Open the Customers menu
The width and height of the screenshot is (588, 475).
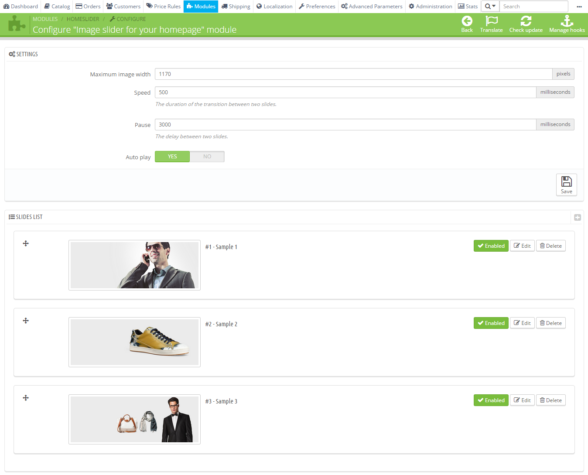123,6
